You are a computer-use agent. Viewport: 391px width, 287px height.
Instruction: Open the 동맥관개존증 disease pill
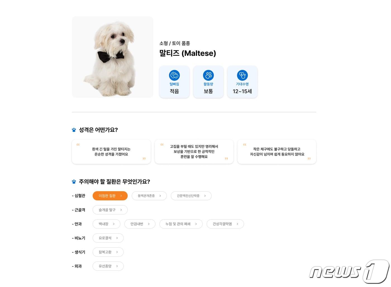(x=149, y=196)
